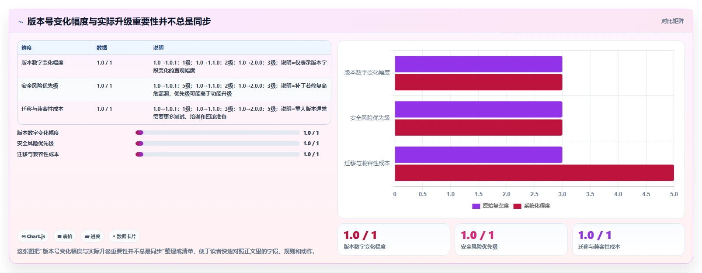Toggle 原始复杂度 legend item in chart

pos(490,206)
